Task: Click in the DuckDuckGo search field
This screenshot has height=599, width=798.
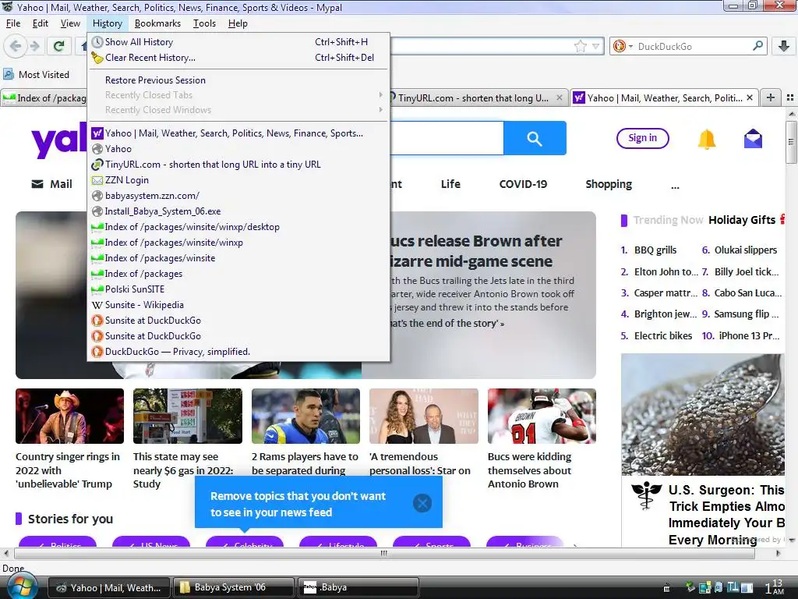Action: [692, 46]
